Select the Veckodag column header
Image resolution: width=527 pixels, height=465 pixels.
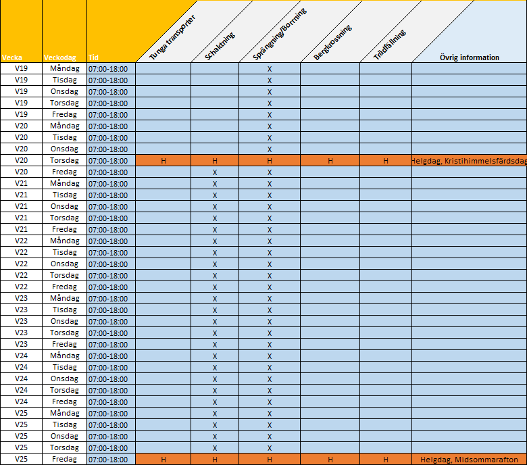(x=65, y=31)
